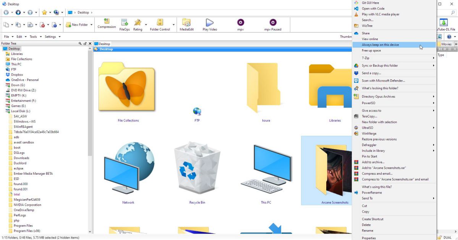This screenshot has height=240, width=458.
Task: Close the Folder Tree panel
Action: (x=90, y=44)
